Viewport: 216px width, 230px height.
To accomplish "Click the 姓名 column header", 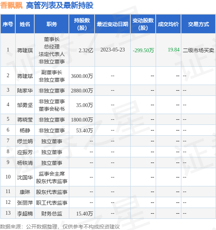I will pos(25,24).
